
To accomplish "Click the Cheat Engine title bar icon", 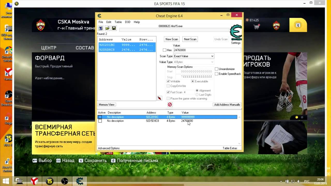I will point(99,16).
